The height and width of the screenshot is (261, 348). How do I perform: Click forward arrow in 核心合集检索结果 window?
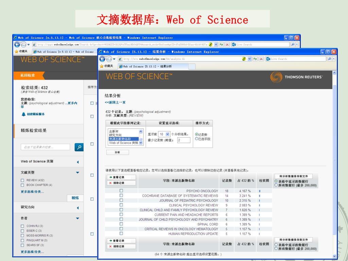coord(23,45)
